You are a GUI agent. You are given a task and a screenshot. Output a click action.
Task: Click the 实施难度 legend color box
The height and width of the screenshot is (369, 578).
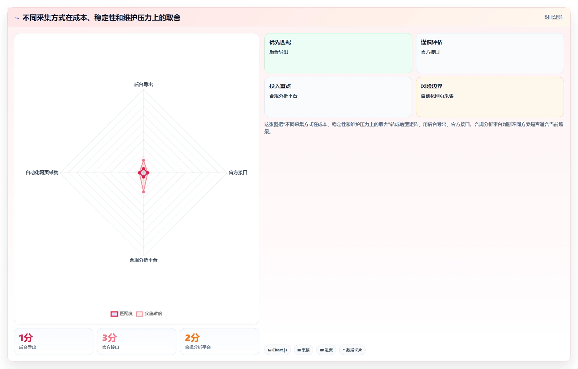click(140, 314)
